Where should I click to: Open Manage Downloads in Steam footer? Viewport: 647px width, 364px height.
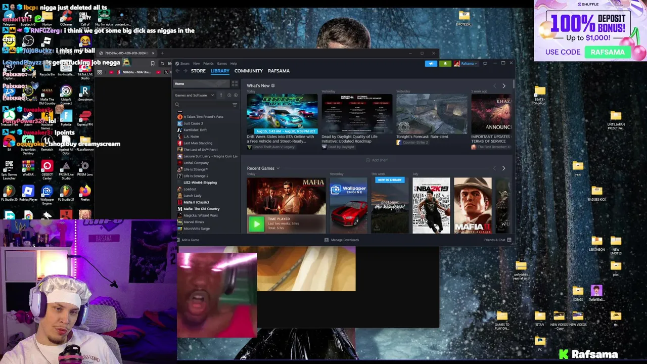click(x=342, y=240)
